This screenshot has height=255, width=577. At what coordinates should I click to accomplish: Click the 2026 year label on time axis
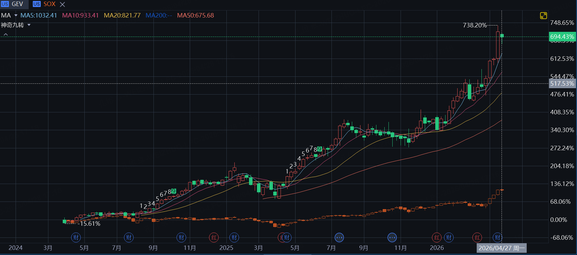437,248
